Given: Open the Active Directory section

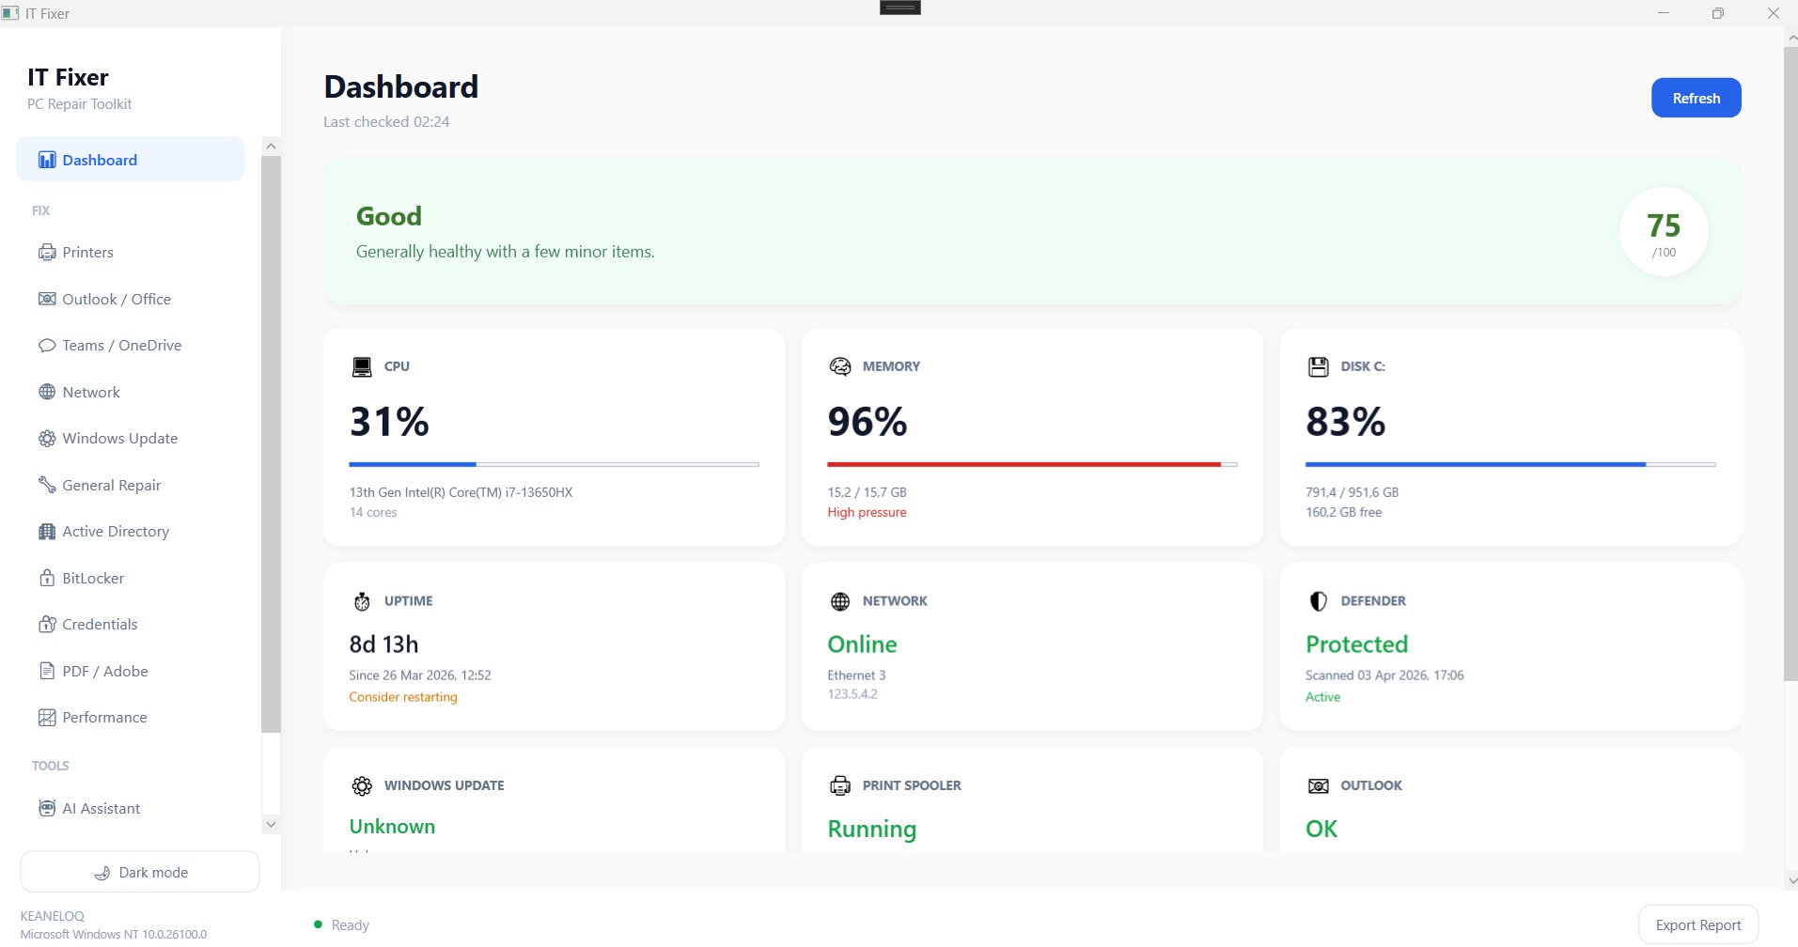Looking at the screenshot, I should coord(131,531).
